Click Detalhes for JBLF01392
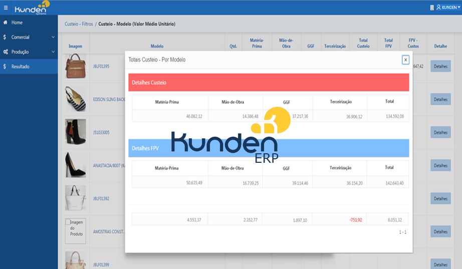Image resolution: width=462 pixels, height=269 pixels. coord(440,198)
